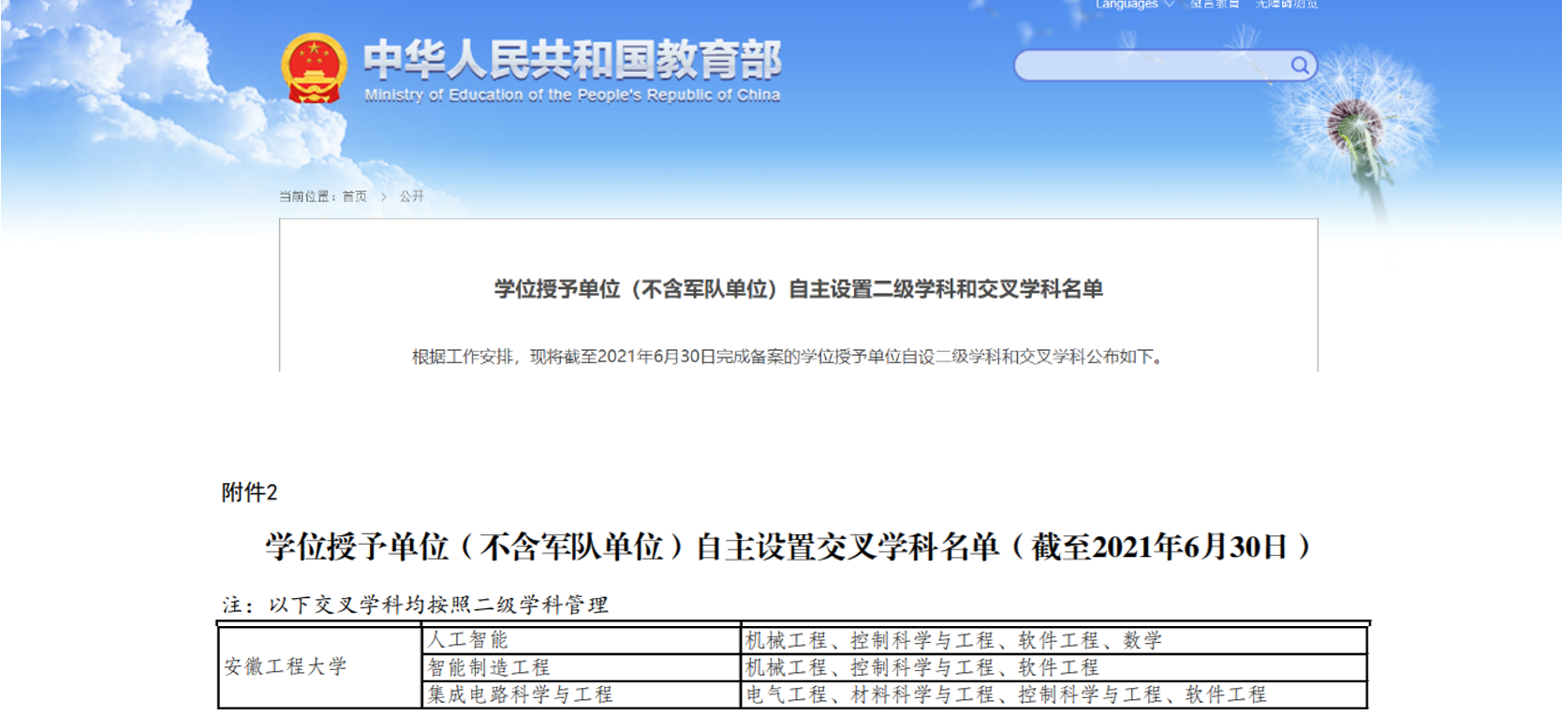The image size is (1562, 715).
Task: Select the 人工智能 discipline cell
Action: 468,640
